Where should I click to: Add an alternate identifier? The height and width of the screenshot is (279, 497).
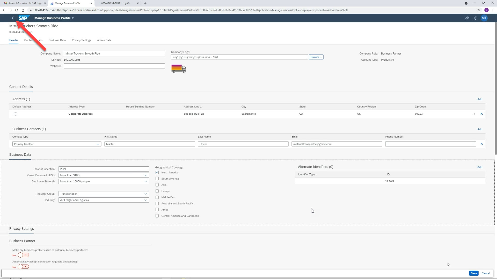pos(480,167)
